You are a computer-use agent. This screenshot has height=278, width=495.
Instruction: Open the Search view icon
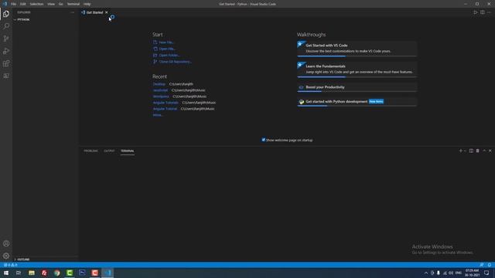click(6, 26)
